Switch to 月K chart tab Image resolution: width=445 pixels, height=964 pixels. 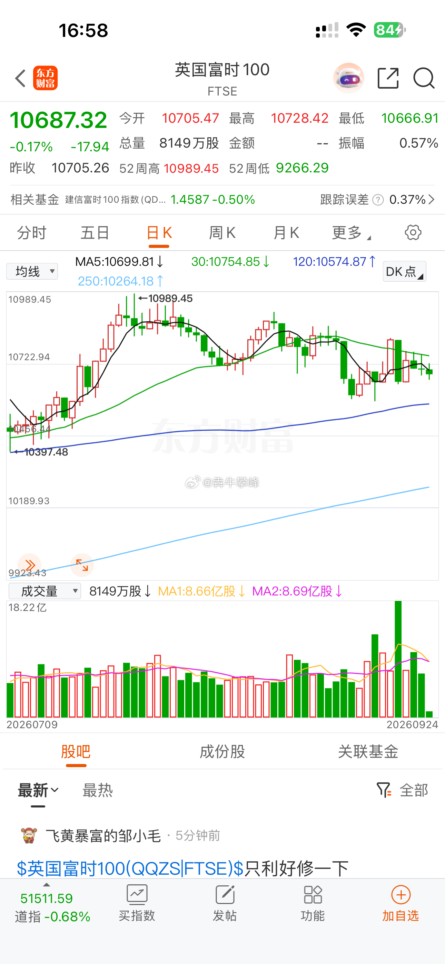coord(286,233)
